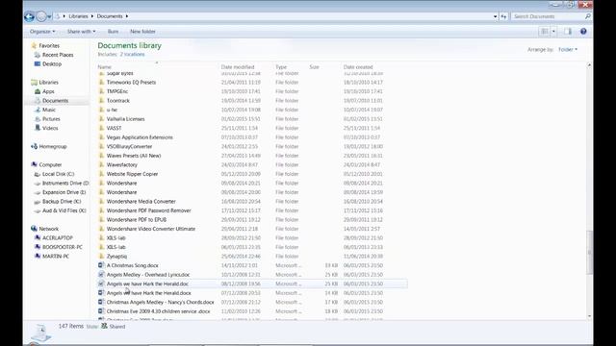Open the Organize menu
616x346 pixels.
pos(42,32)
